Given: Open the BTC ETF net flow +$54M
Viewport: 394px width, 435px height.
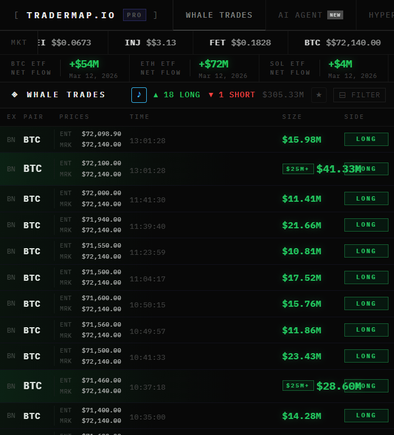Looking at the screenshot, I should pos(84,64).
